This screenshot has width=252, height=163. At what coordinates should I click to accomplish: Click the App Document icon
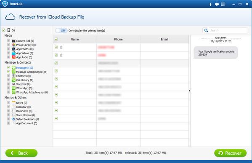point(13,123)
